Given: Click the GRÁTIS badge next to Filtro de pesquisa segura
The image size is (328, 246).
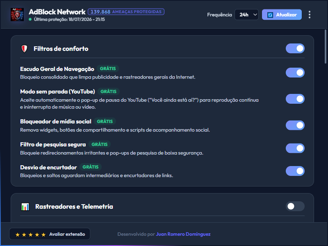Looking at the screenshot, I should (x=100, y=144).
